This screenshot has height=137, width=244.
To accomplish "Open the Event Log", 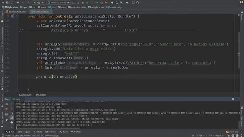I will (232, 132).
